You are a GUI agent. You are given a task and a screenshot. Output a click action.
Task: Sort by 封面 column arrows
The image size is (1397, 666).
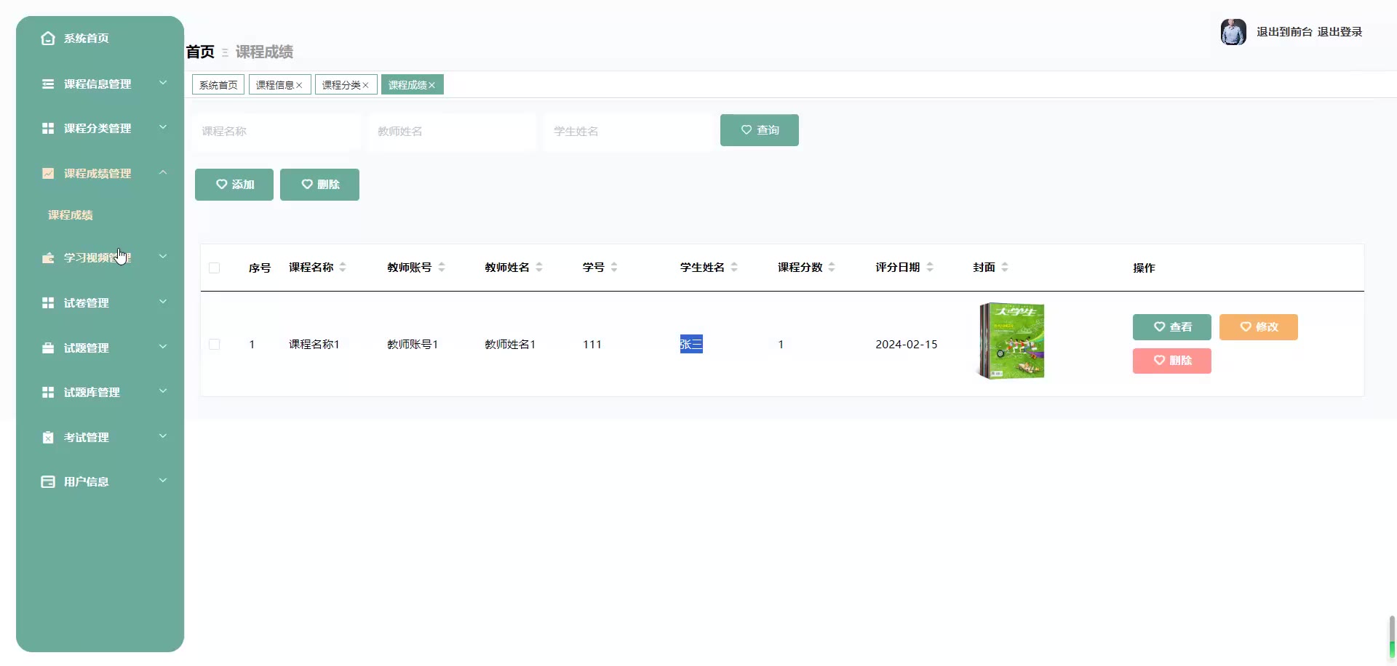coord(1005,267)
